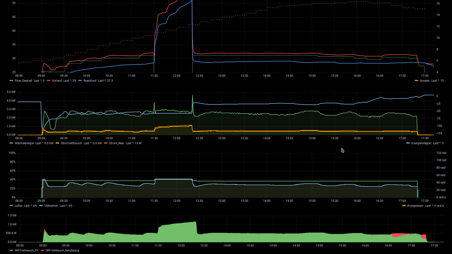Show only WP-Verbauch_Netzbezug via legend label
Screen dimensions: 452x254
pyautogui.click(x=62, y=251)
